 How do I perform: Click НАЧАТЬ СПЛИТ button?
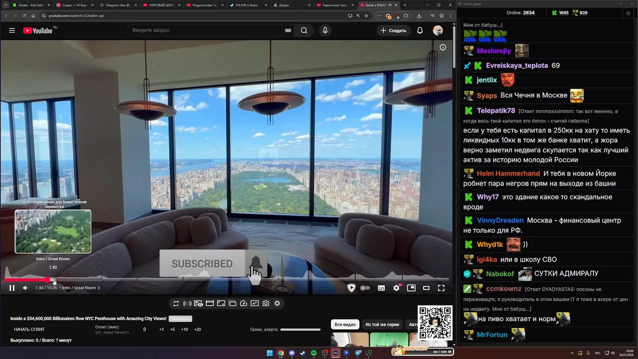(29, 330)
